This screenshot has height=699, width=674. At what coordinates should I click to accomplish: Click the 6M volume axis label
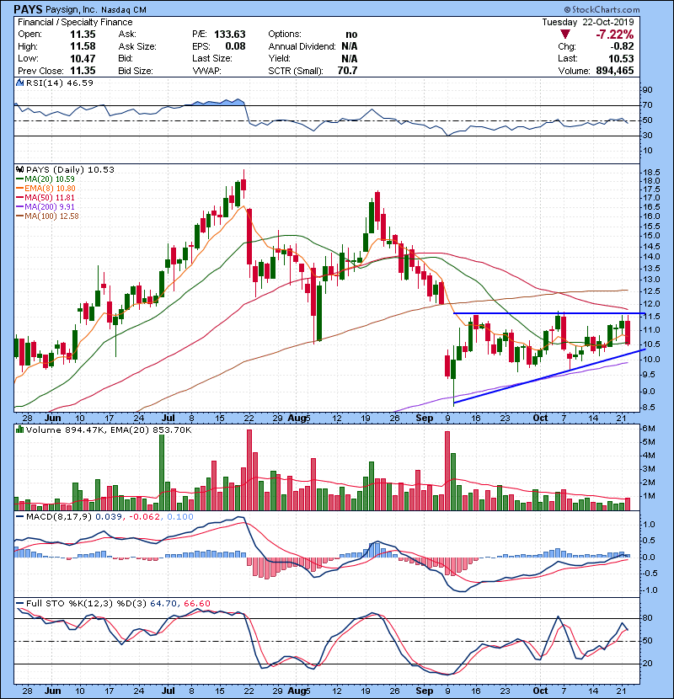648,429
